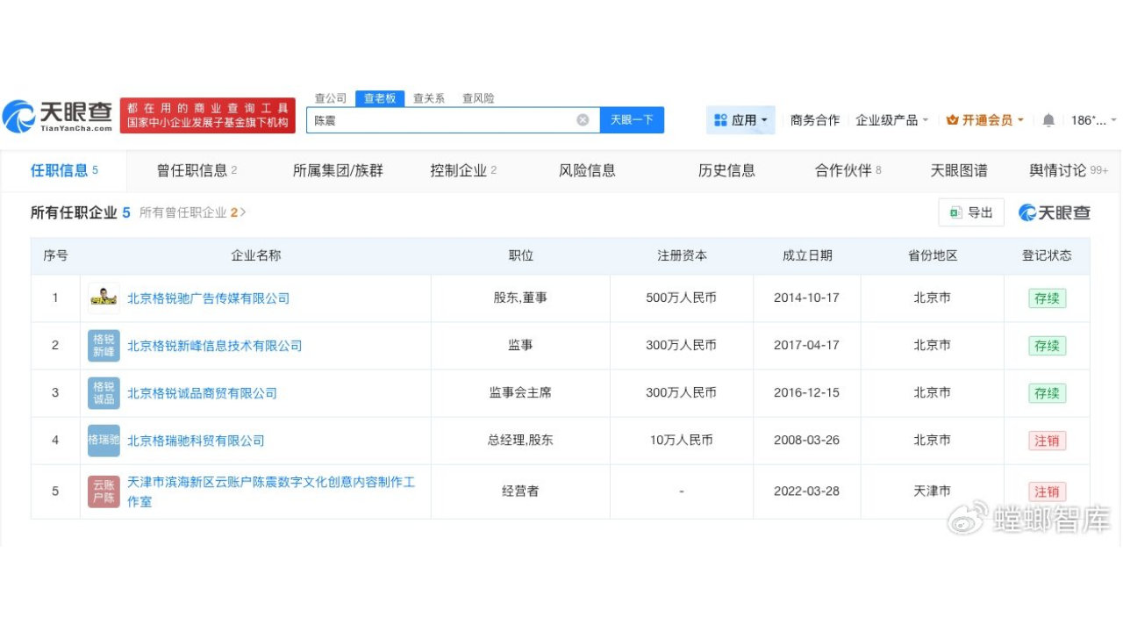The image size is (1123, 631).
Task: Open the 186 account menu
Action: click(x=1094, y=120)
